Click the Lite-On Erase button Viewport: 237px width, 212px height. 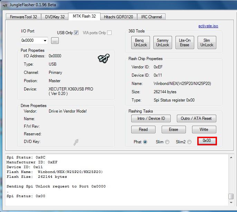185,42
